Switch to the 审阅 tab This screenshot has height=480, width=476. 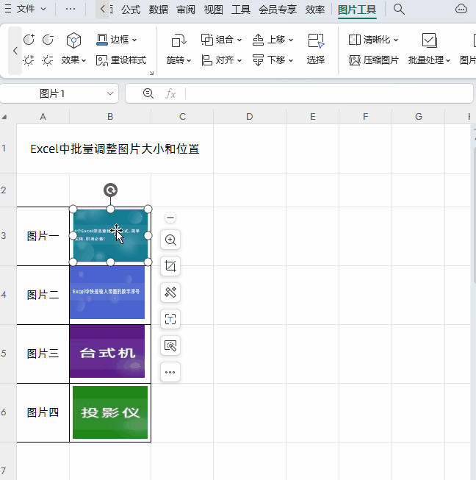tap(186, 10)
